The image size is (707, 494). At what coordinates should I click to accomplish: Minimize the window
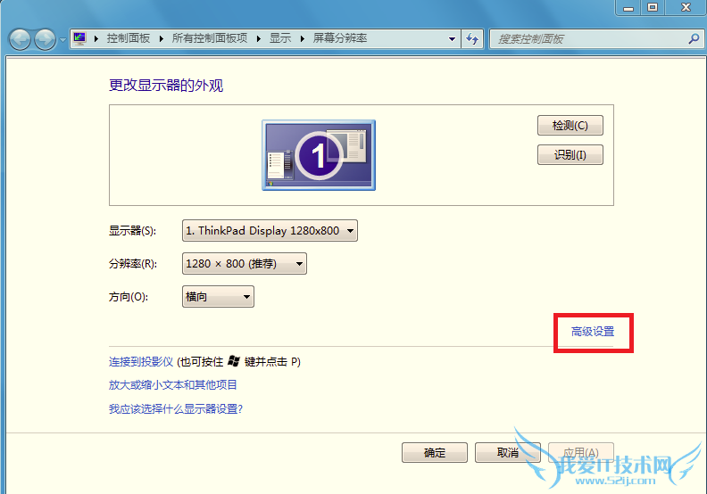(628, 8)
